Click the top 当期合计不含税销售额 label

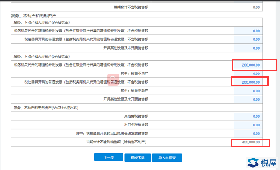point(131,7)
